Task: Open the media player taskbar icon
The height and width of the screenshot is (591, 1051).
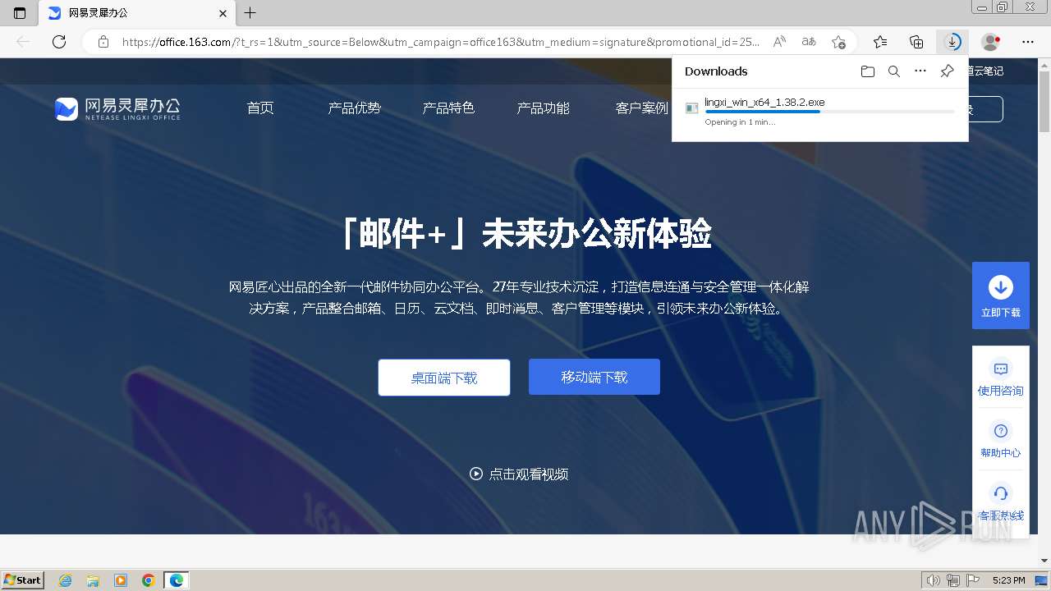Action: tap(121, 580)
